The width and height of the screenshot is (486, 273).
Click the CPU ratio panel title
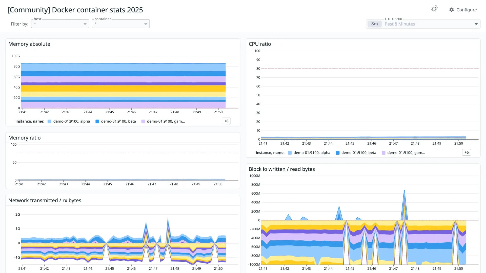point(260,44)
